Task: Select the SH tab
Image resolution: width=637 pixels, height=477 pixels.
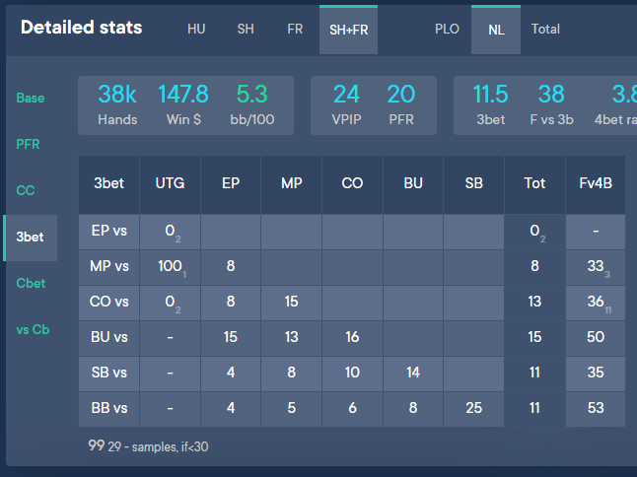Action: (x=246, y=30)
